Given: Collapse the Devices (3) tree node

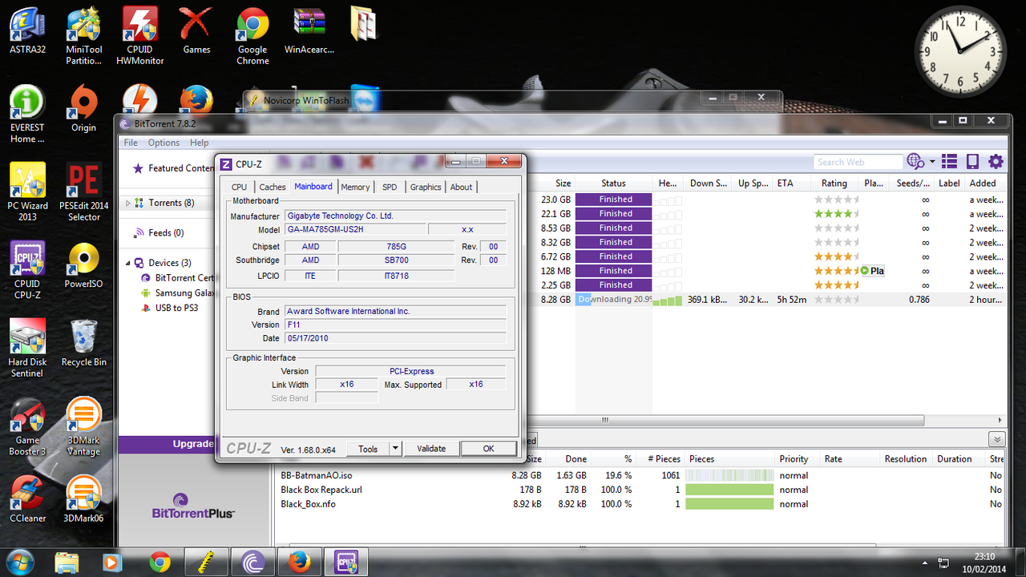Looking at the screenshot, I should (127, 263).
